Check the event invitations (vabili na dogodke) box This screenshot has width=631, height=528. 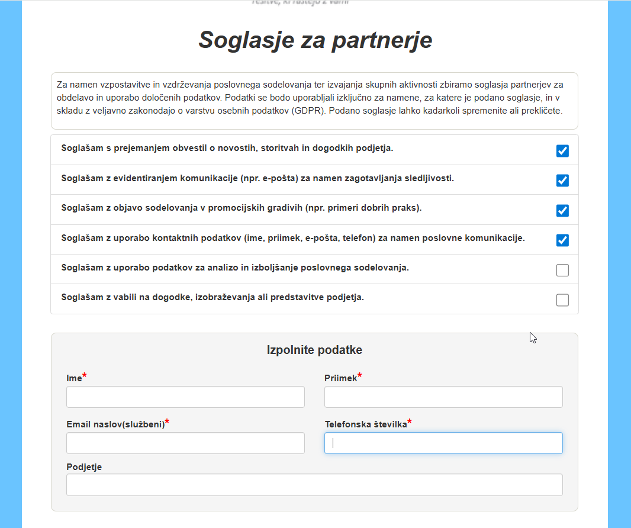tap(562, 300)
